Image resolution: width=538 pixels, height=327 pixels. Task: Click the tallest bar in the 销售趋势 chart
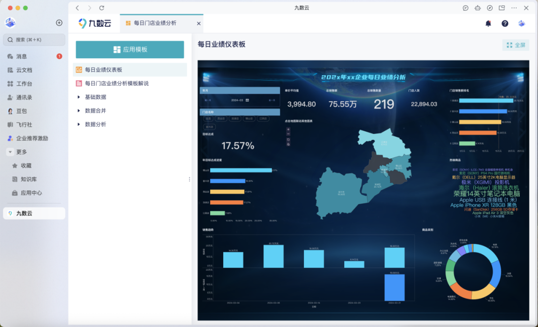coord(273,256)
